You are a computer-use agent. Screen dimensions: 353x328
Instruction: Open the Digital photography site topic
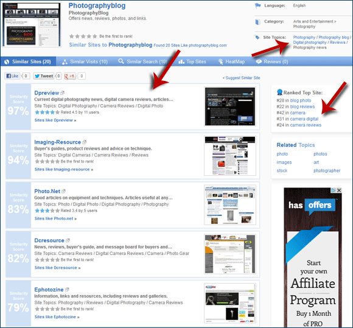pos(310,43)
